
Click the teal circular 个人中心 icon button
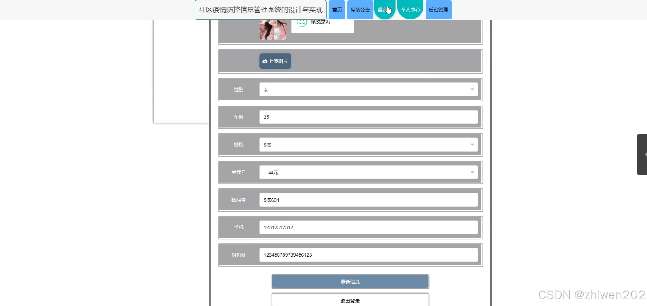[410, 10]
